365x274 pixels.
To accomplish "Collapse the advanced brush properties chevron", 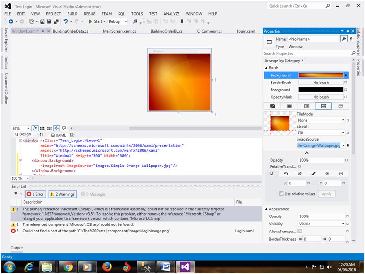I will [x=306, y=153].
